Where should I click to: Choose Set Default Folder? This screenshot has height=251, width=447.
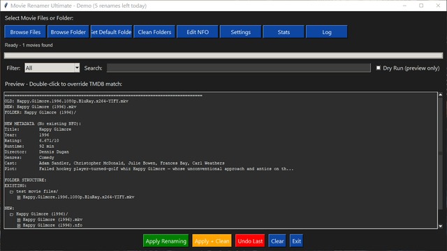click(111, 32)
